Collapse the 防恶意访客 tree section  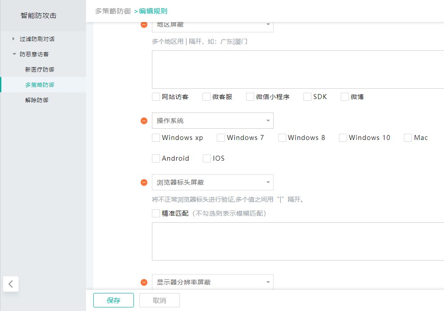point(14,54)
